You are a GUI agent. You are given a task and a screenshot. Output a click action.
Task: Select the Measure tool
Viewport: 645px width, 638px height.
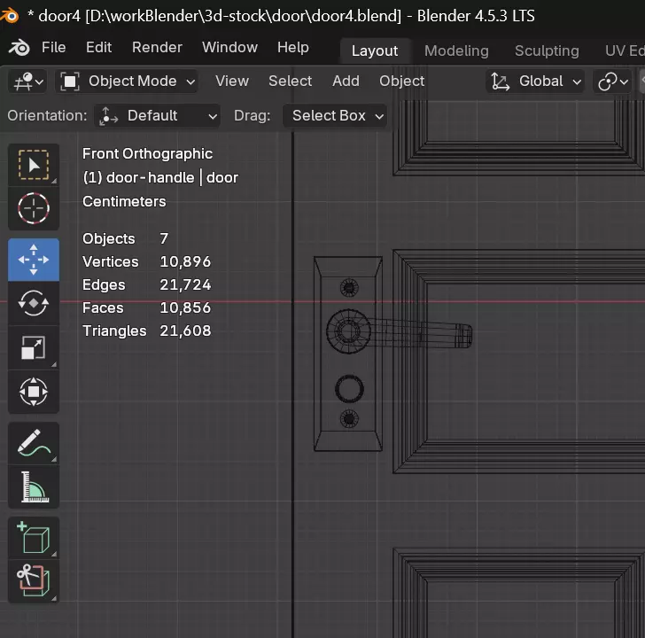(34, 487)
